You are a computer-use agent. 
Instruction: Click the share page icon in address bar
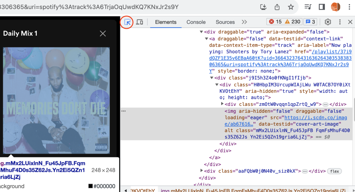click(277, 7)
